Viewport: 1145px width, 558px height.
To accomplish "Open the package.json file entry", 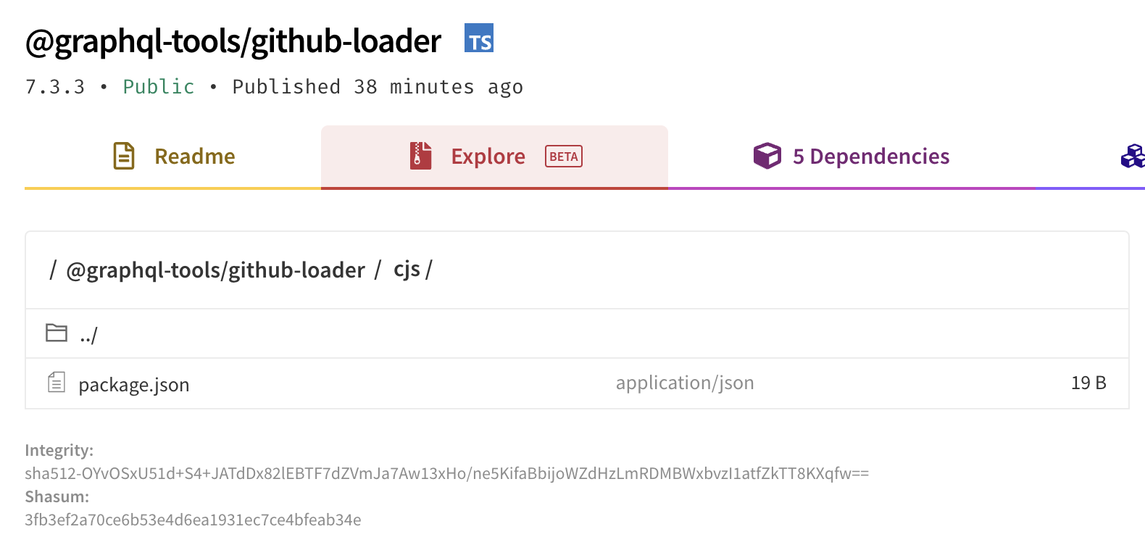I will coord(134,384).
